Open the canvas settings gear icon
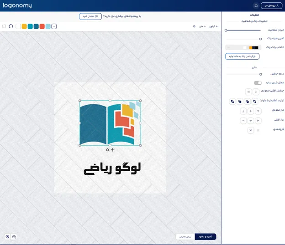 [194, 26]
